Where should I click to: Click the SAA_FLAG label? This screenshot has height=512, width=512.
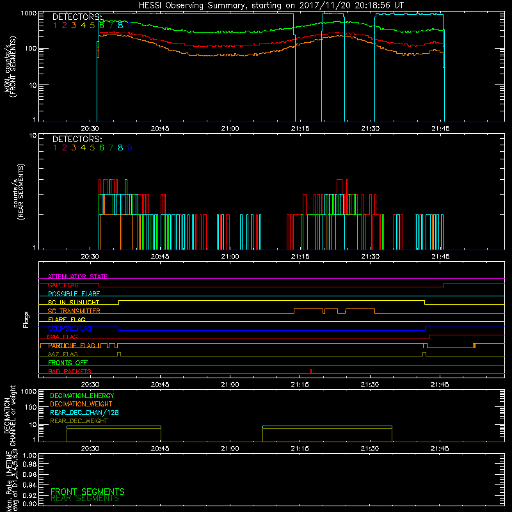click(63, 337)
